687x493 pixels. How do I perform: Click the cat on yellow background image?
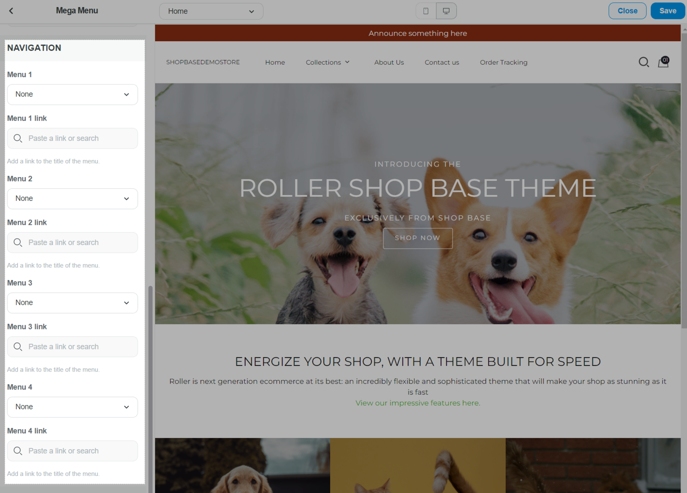[x=418, y=466]
